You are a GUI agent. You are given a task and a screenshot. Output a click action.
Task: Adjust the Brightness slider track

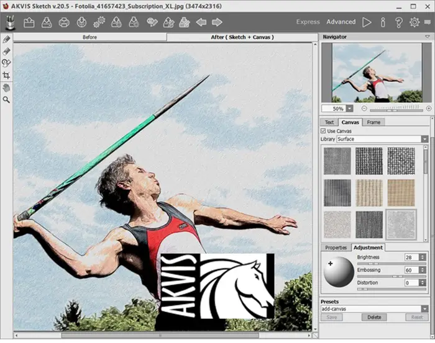[x=391, y=264]
